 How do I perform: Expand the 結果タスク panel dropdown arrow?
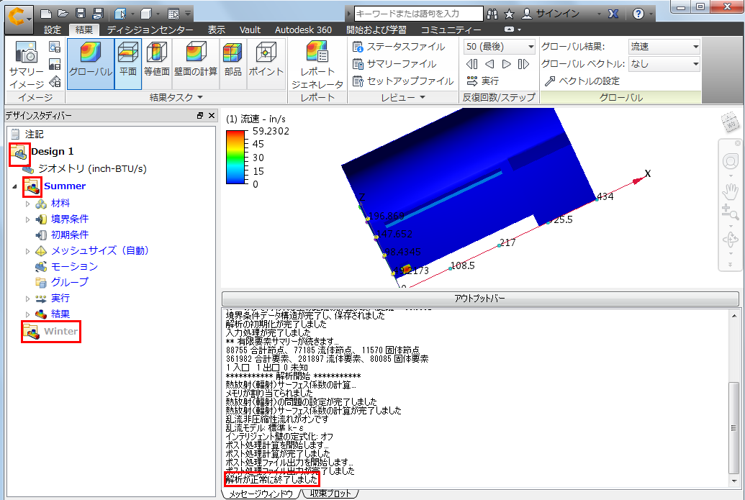tap(200, 97)
